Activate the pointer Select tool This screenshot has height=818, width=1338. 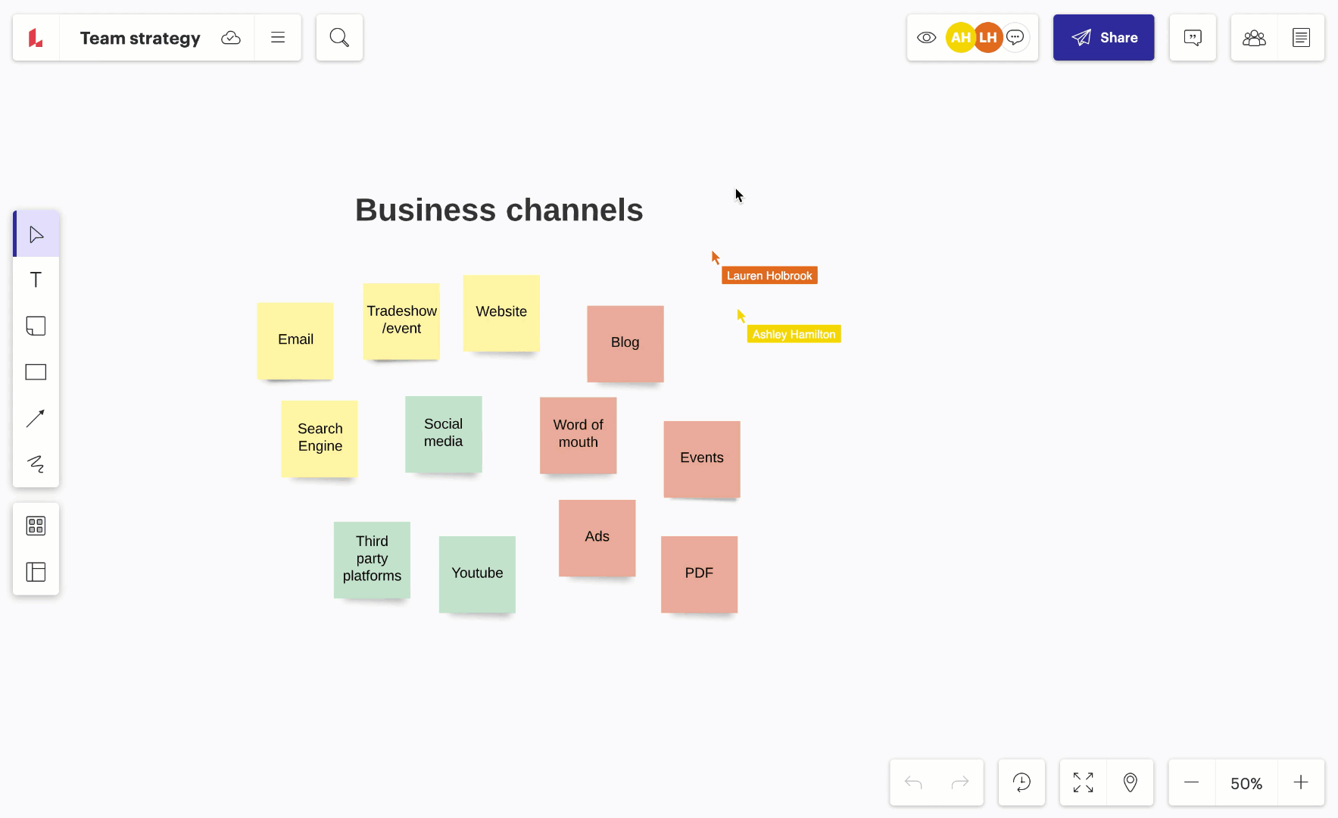pos(36,235)
